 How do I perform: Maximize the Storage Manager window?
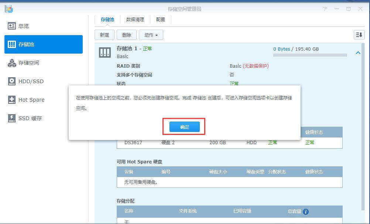(x=348, y=9)
